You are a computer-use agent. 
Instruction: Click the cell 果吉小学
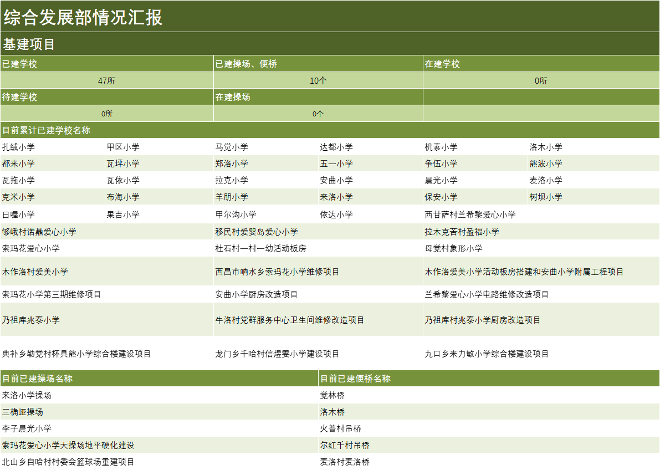coord(159,214)
